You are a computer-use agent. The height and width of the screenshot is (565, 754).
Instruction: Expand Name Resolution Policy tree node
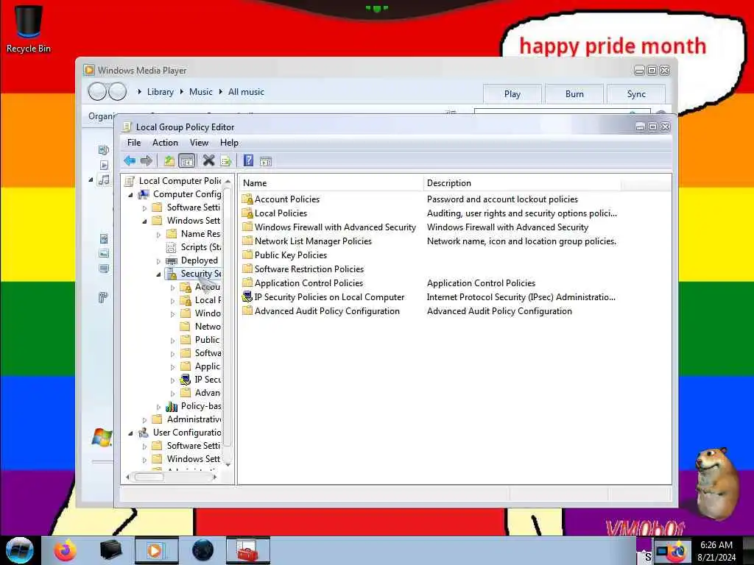158,235
